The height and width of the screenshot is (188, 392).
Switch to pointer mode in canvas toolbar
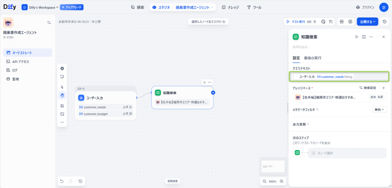[x=62, y=87]
